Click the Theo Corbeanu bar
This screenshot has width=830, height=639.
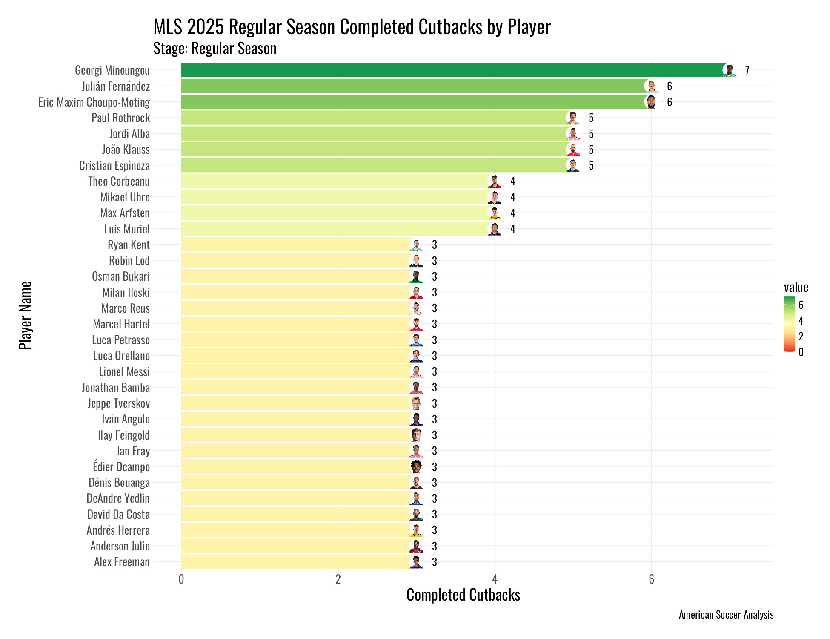click(332, 181)
